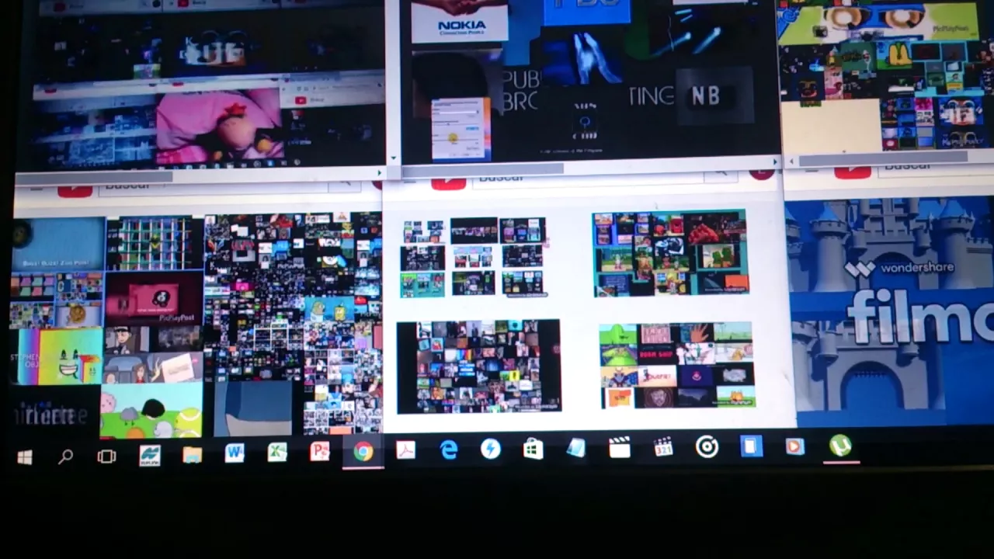Switch to Google Chrome in the taskbar
The height and width of the screenshot is (559, 994).
tap(363, 452)
